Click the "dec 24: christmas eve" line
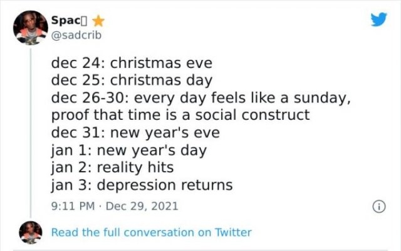The width and height of the screenshot is (401, 251). click(x=132, y=63)
